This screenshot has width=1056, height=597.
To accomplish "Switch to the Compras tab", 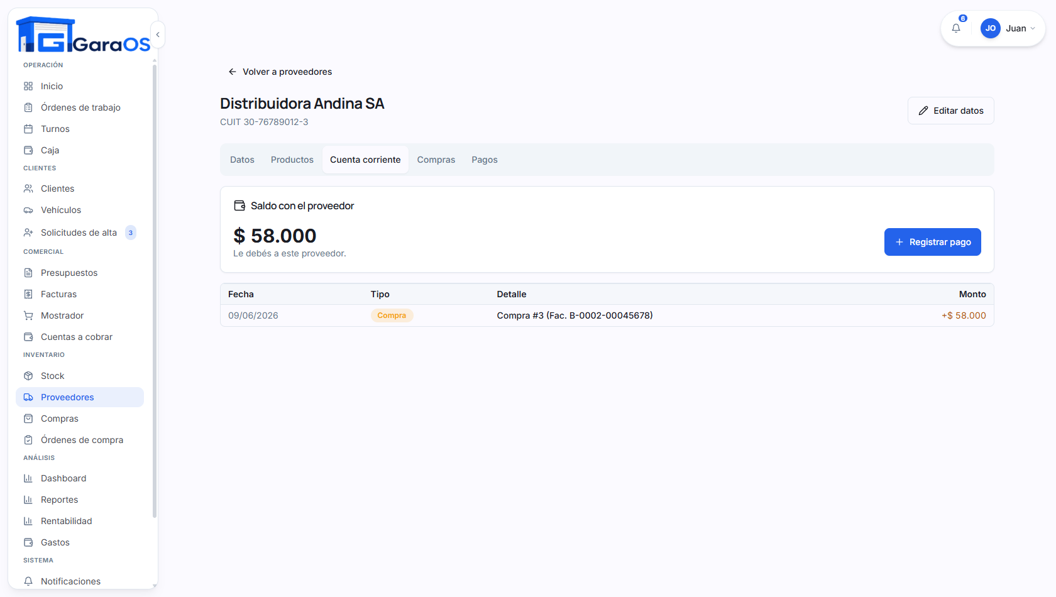I will (x=436, y=160).
